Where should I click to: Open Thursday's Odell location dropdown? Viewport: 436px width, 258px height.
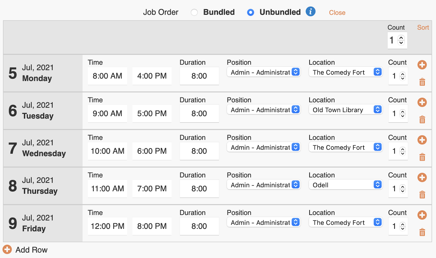pos(346,185)
